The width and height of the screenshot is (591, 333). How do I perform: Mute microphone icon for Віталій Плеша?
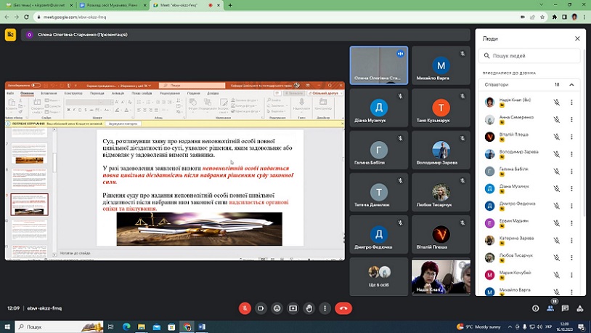(x=556, y=137)
